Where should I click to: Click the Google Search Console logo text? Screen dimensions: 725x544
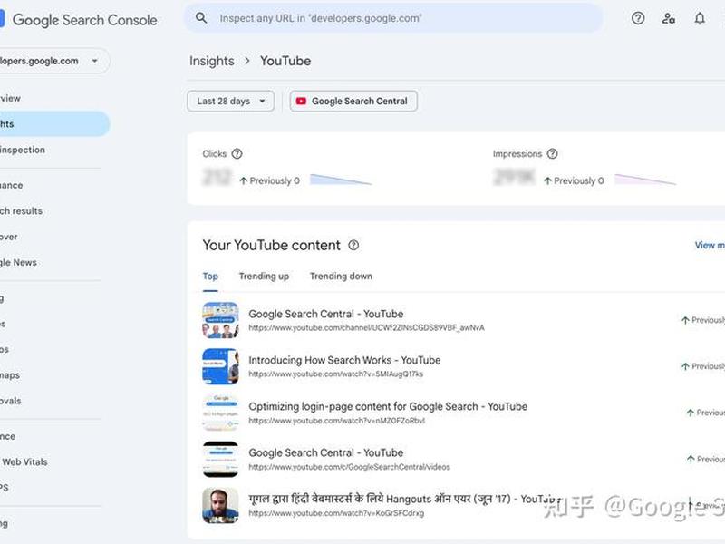(x=84, y=20)
